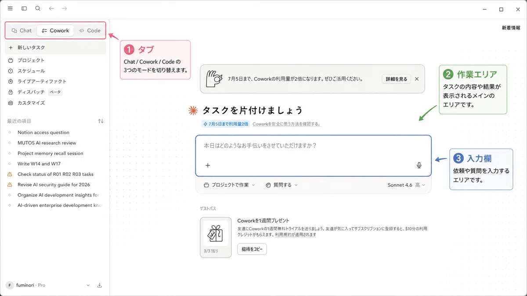Go back with the left arrow

point(51,8)
